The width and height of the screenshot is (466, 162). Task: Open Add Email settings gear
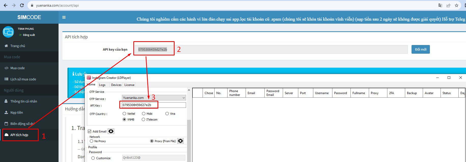tap(111, 131)
